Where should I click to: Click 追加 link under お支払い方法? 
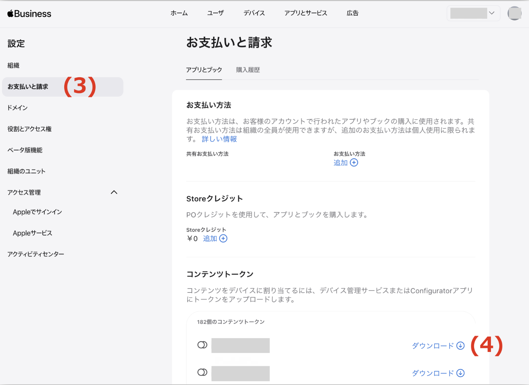(x=341, y=163)
